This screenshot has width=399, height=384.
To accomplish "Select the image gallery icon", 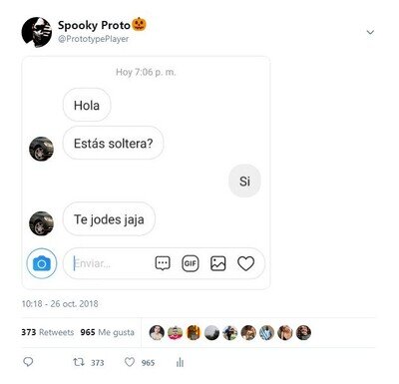I will [218, 263].
